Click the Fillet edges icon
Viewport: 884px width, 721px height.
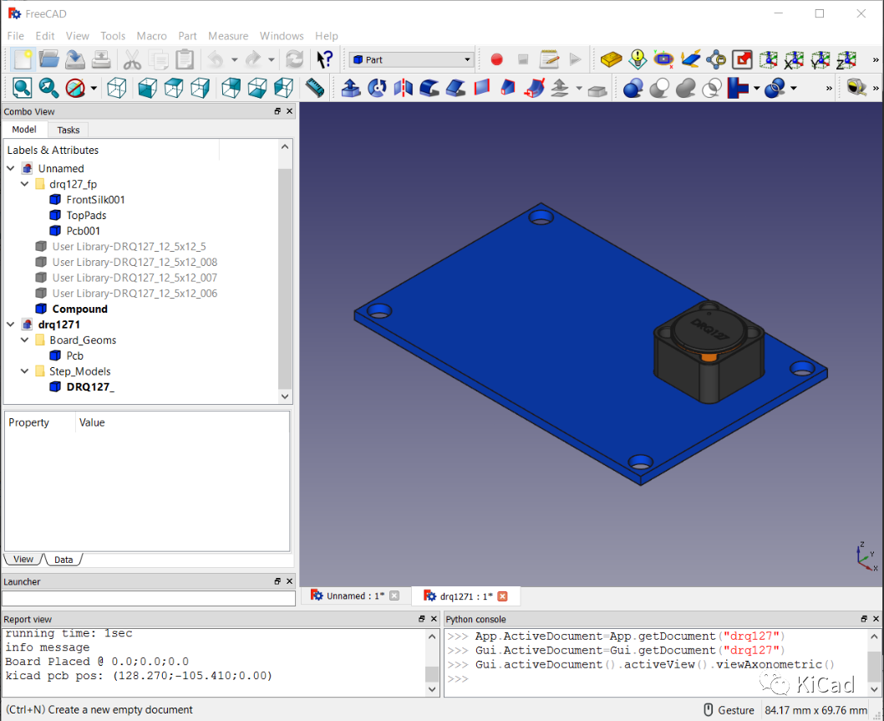(429, 88)
